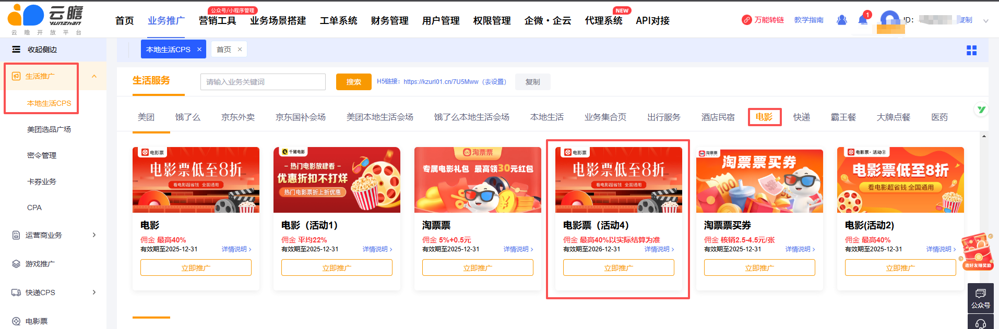Open 详情说明 for 电影票（活动4）
Image resolution: width=999 pixels, height=329 pixels.
point(659,249)
